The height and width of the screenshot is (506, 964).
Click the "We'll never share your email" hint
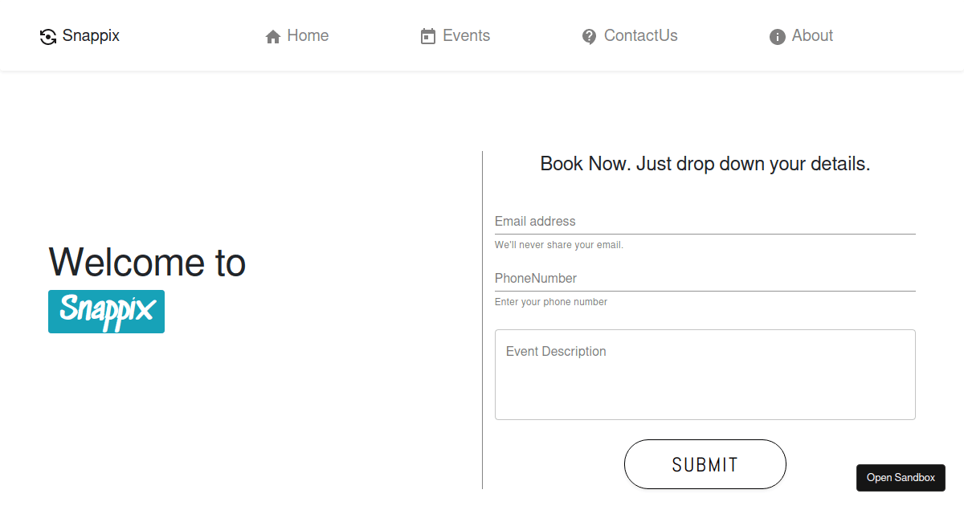pyautogui.click(x=558, y=245)
